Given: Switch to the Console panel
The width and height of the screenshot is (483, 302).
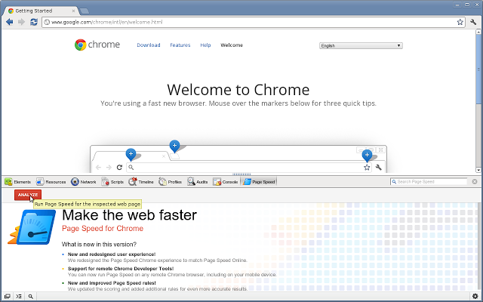Looking at the screenshot, I should [x=226, y=182].
